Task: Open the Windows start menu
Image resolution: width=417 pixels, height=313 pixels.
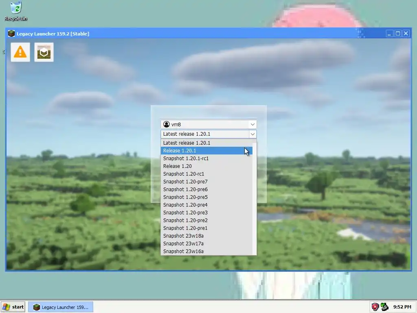Action: [13, 307]
